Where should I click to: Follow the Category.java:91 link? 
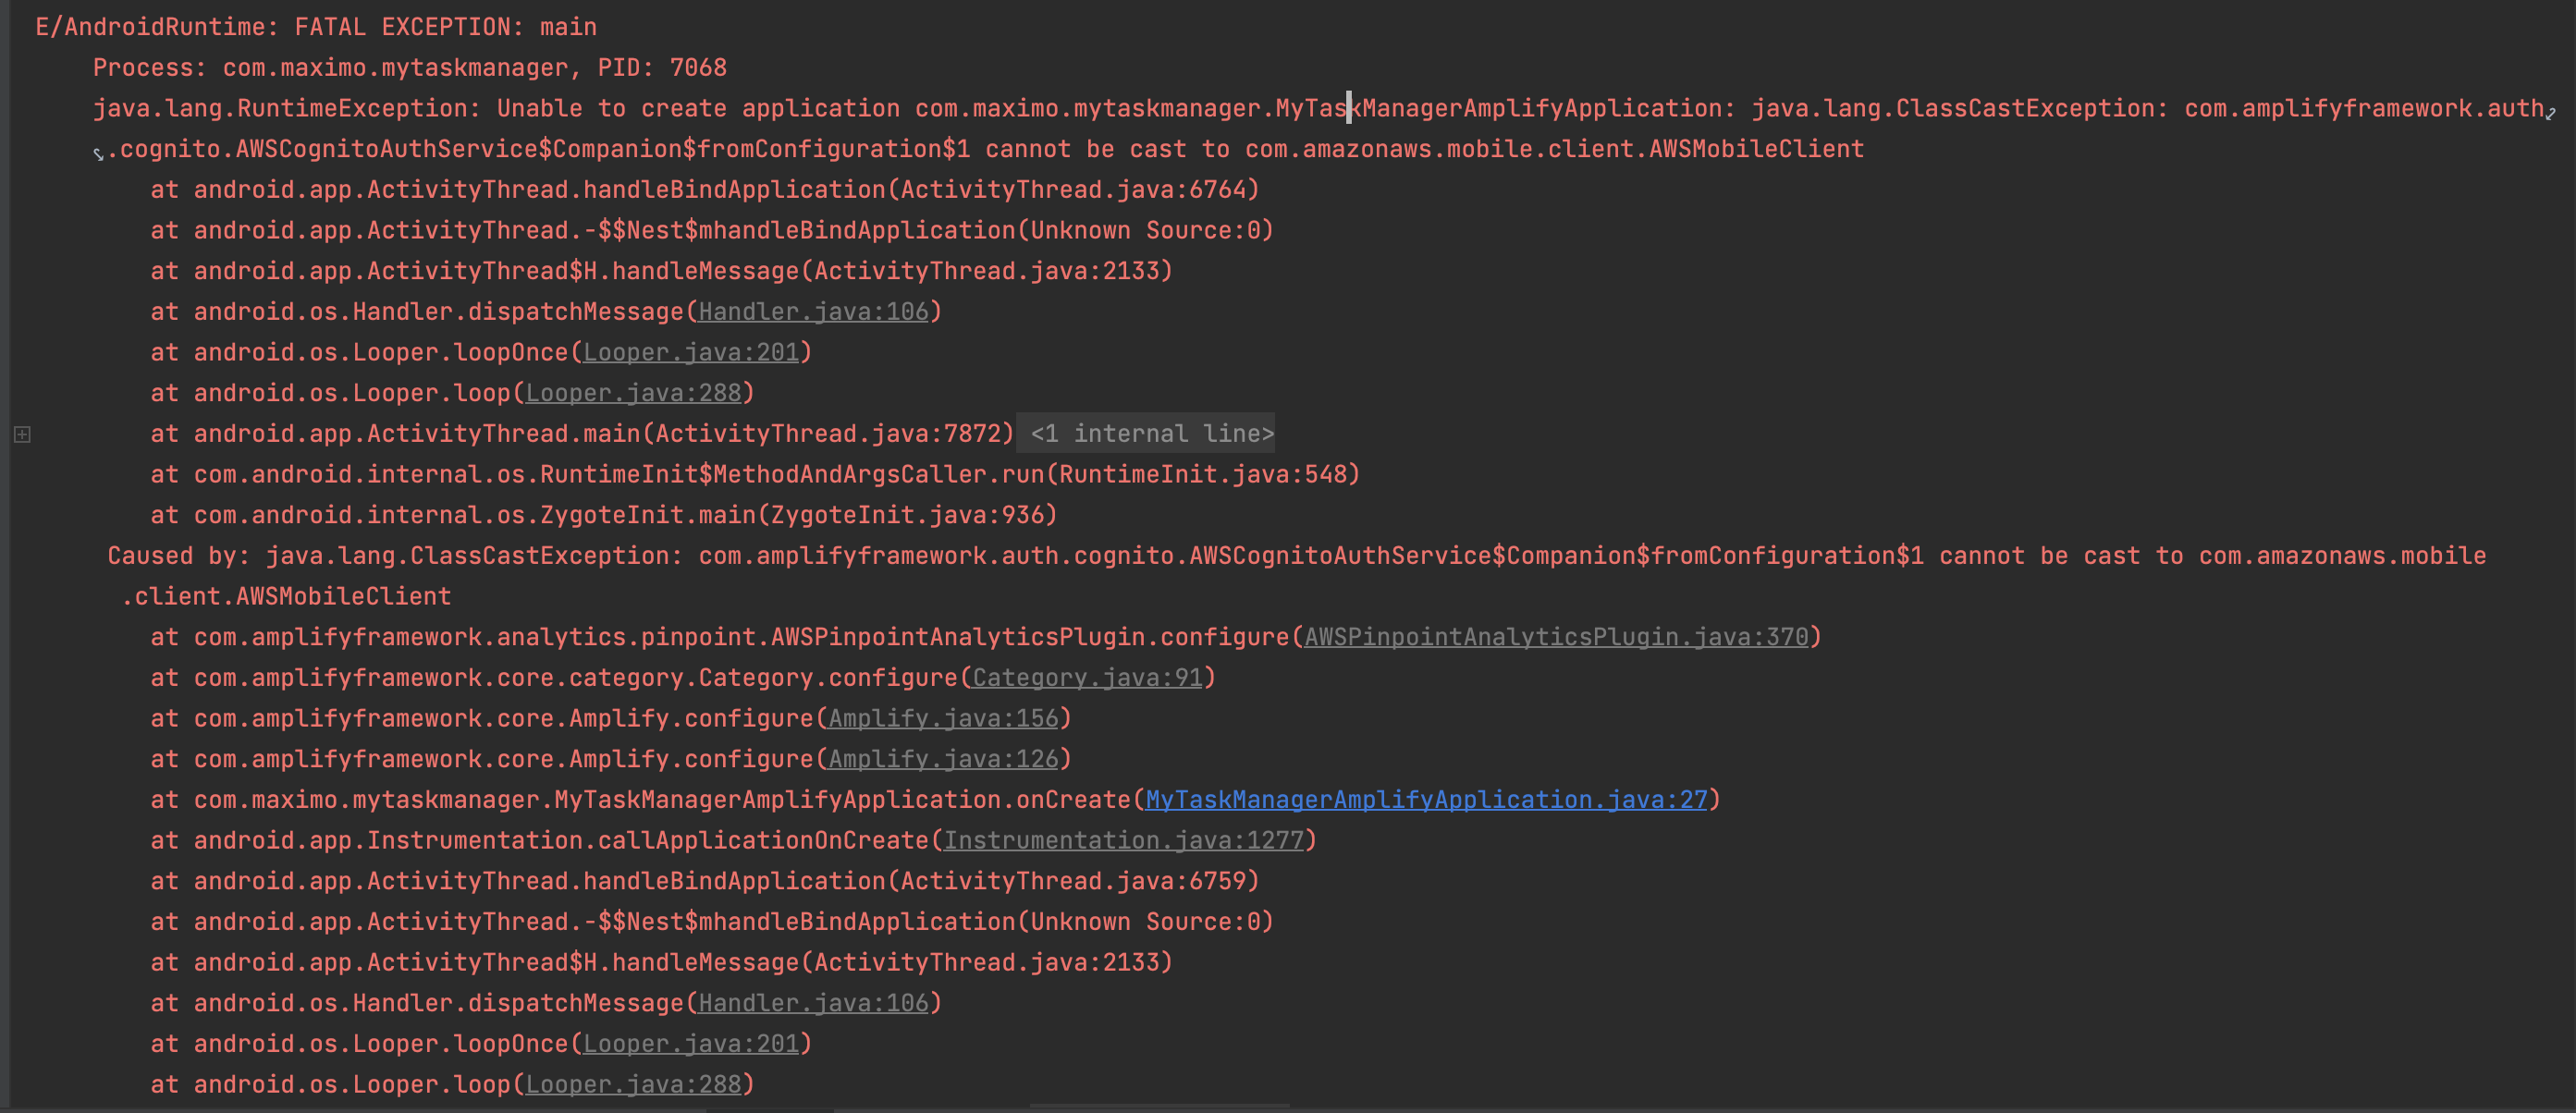click(1087, 678)
